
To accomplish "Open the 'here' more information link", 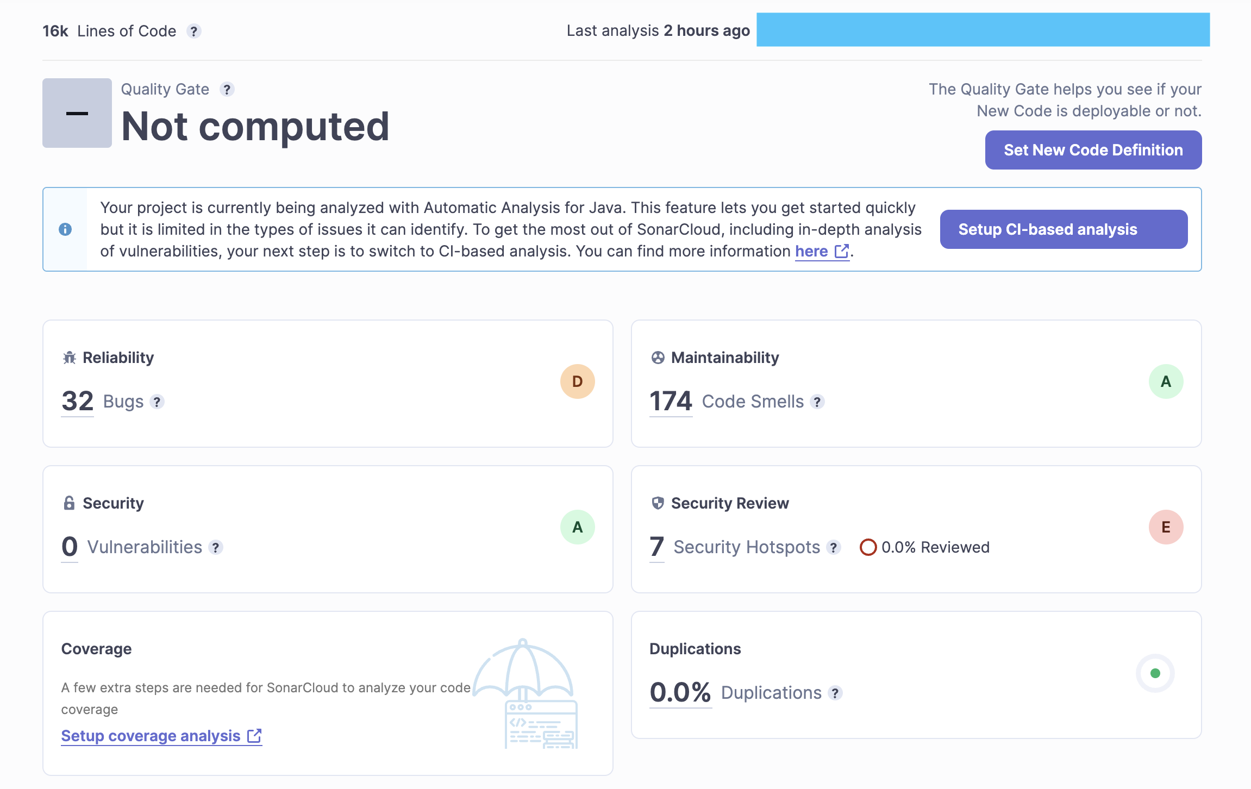I will coord(811,251).
